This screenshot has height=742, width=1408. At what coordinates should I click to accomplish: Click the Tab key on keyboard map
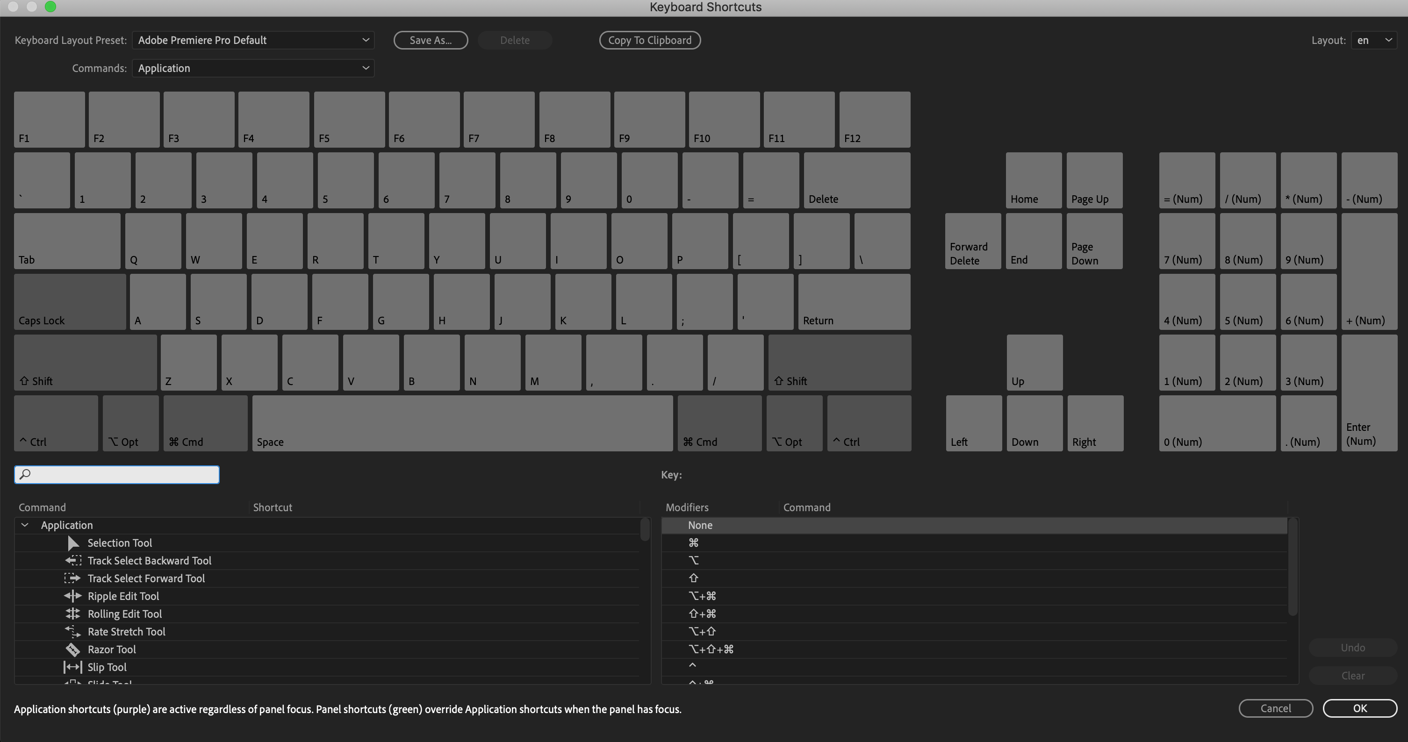pyautogui.click(x=67, y=241)
